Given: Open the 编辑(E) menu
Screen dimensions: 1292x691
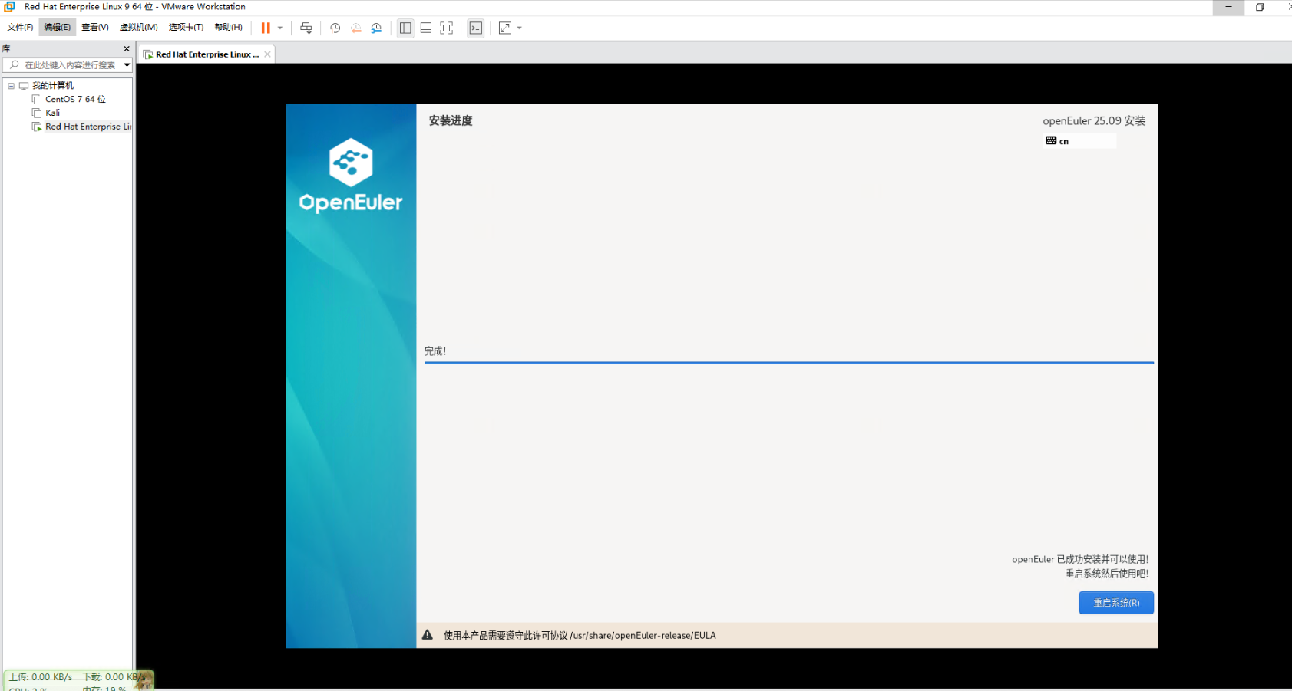Looking at the screenshot, I should [57, 27].
